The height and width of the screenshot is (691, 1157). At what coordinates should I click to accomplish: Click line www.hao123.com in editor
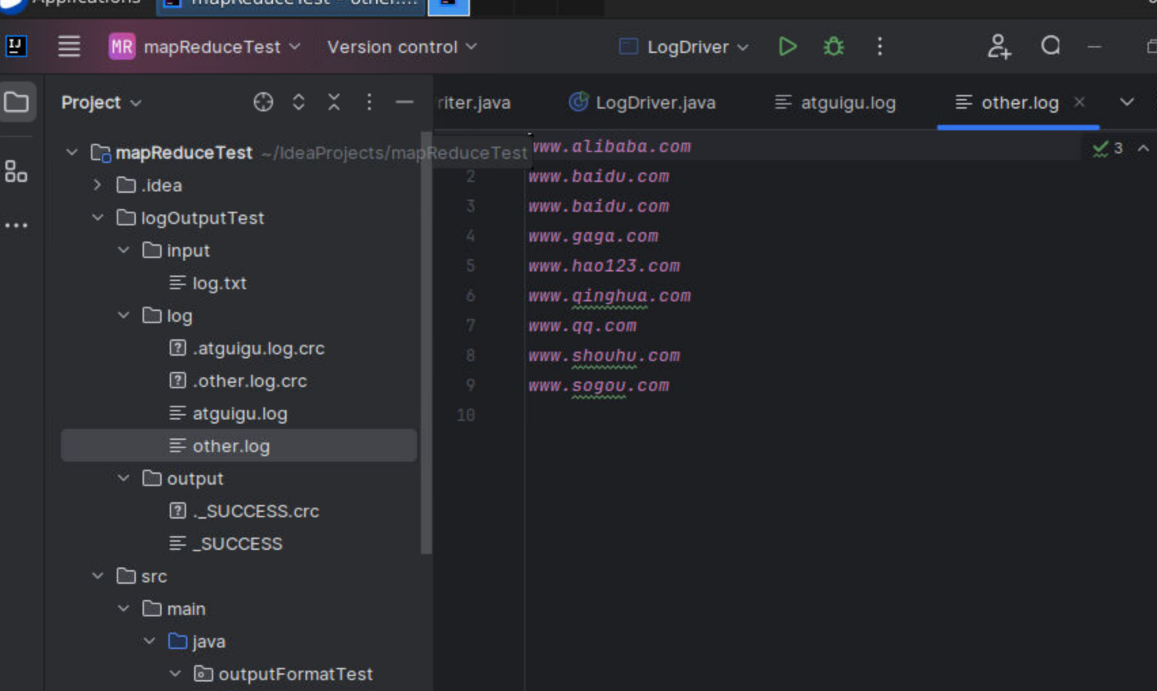click(x=604, y=266)
